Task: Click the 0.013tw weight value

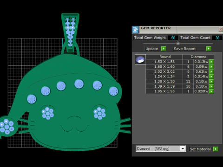Action: (x=201, y=62)
